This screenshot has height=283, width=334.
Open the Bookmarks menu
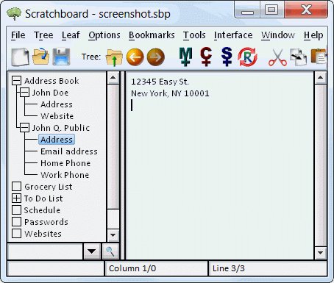(152, 35)
